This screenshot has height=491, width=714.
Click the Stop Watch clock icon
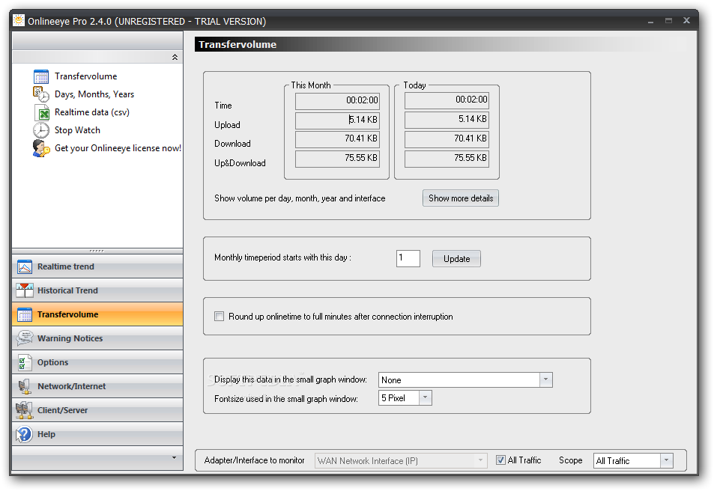41,130
